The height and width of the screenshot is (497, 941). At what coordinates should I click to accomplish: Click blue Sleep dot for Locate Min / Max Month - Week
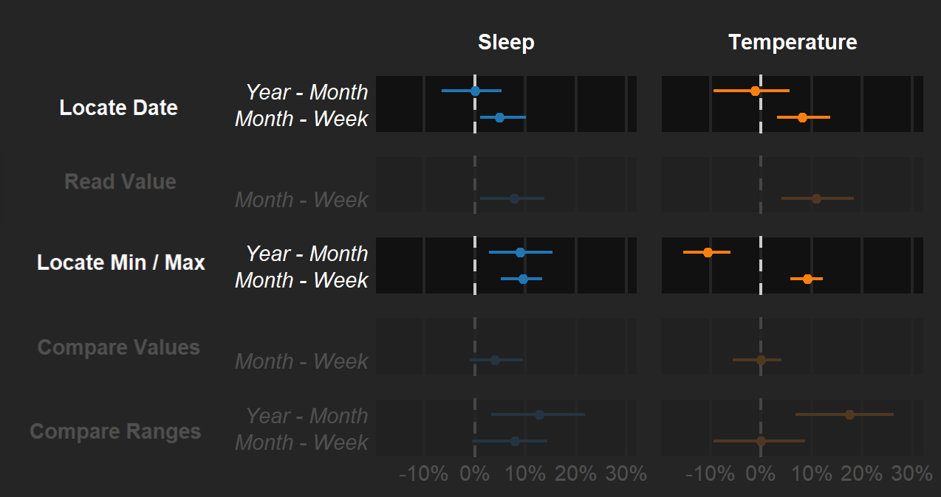click(523, 279)
